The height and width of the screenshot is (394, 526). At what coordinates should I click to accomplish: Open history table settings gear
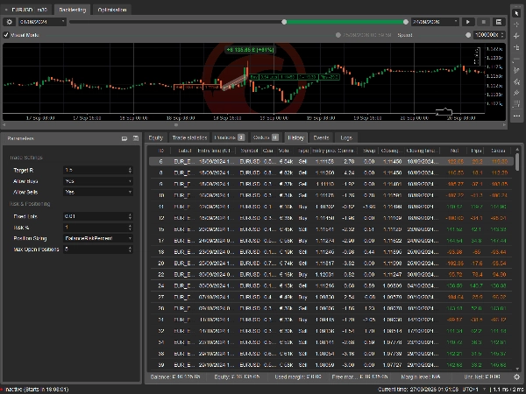pos(516,376)
